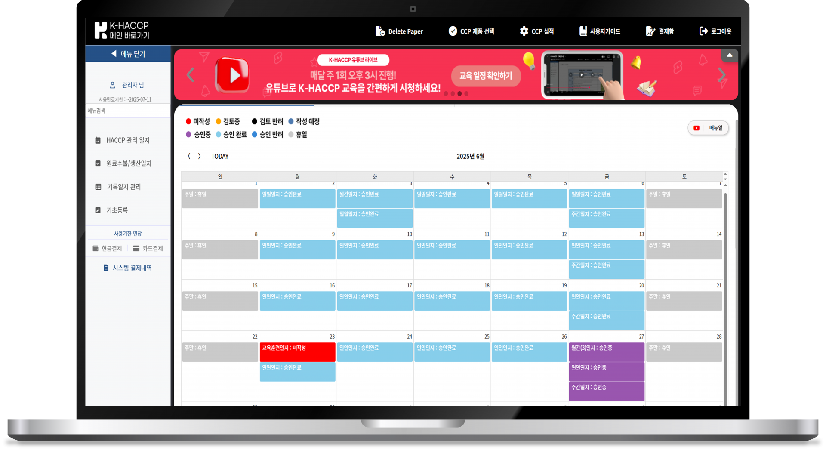Click the 로그아웃 logout icon
Image resolution: width=826 pixels, height=450 pixels.
703,31
